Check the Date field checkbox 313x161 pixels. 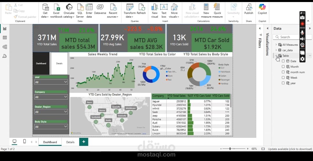pyautogui.click(x=283, y=61)
